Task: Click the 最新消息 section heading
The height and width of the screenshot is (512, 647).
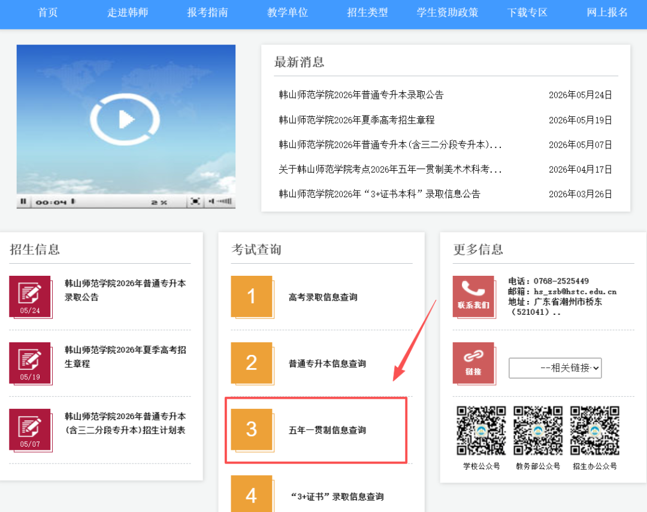Action: click(299, 62)
